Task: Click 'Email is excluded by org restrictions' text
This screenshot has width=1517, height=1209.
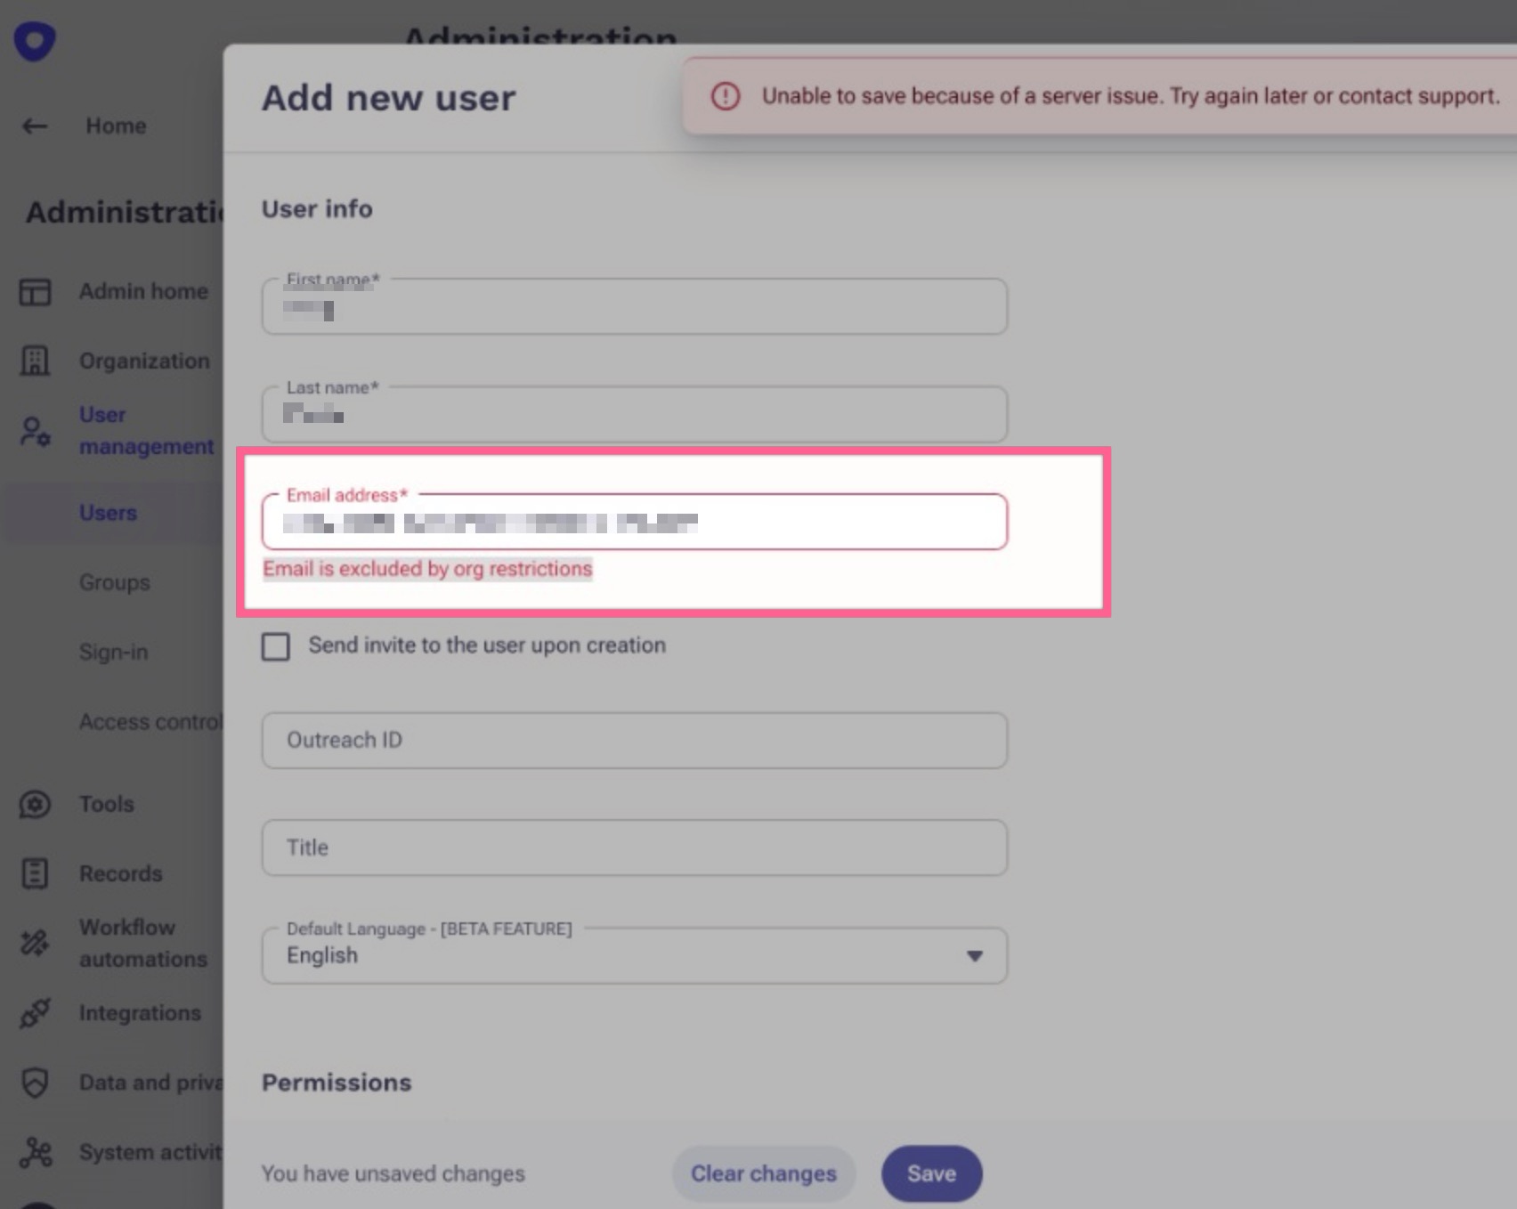Action: tap(427, 569)
